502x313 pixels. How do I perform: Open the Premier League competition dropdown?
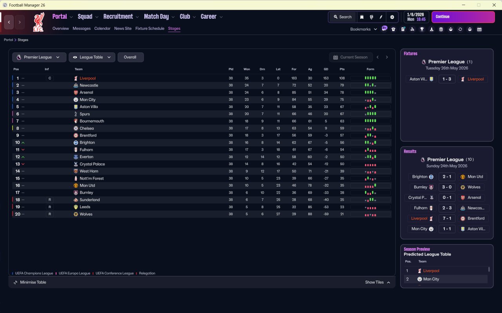pyautogui.click(x=38, y=57)
